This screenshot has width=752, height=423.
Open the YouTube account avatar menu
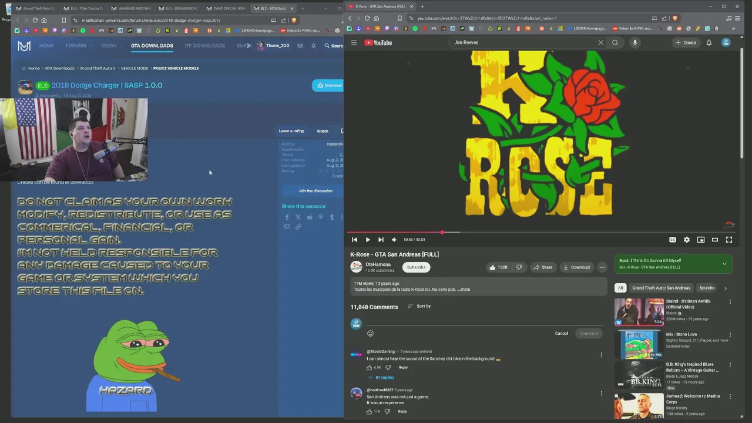click(726, 42)
